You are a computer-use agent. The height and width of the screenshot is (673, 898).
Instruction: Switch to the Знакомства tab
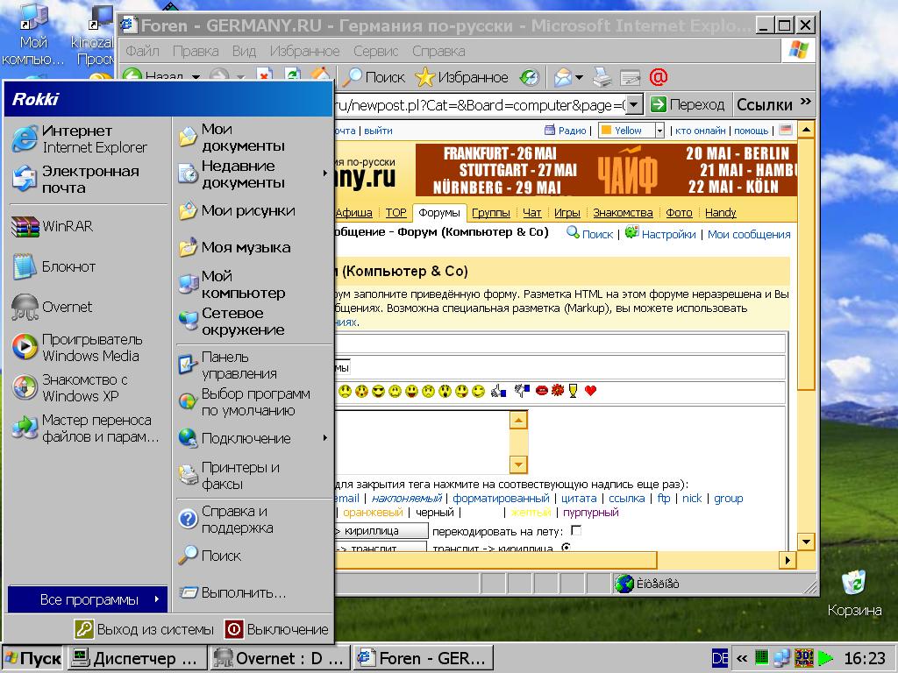point(624,213)
